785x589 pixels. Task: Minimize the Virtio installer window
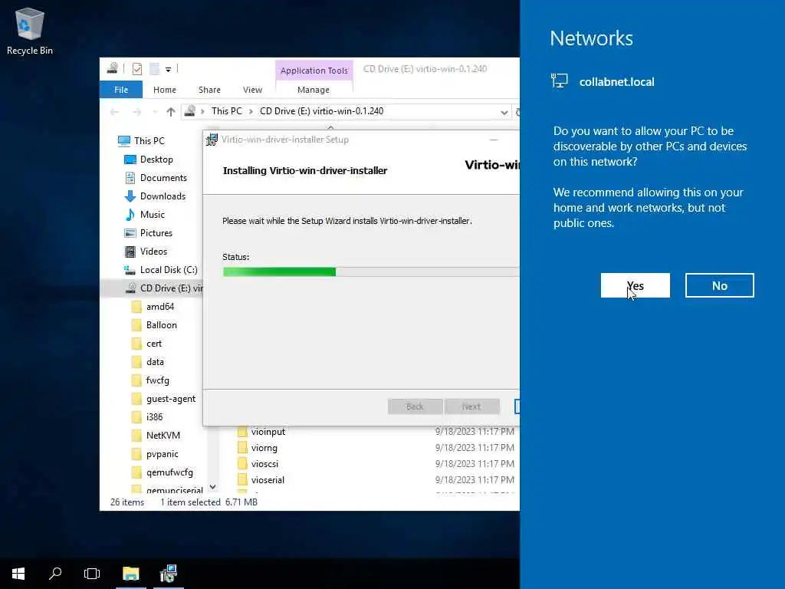coord(494,140)
